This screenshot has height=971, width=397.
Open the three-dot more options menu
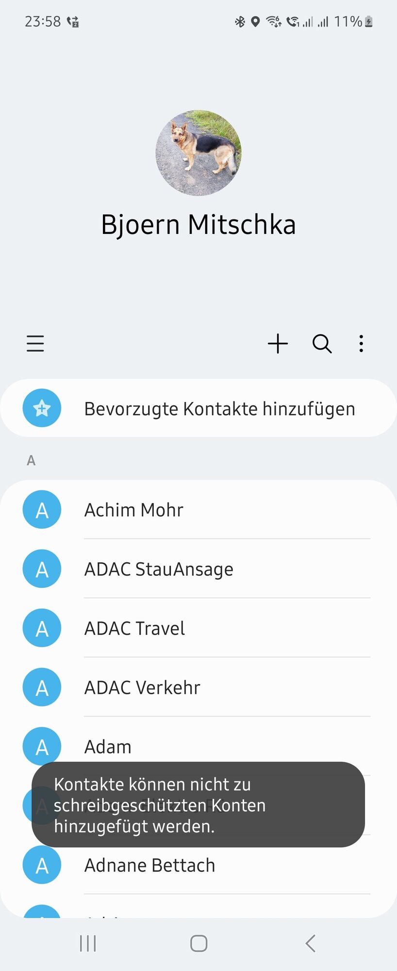point(361,343)
